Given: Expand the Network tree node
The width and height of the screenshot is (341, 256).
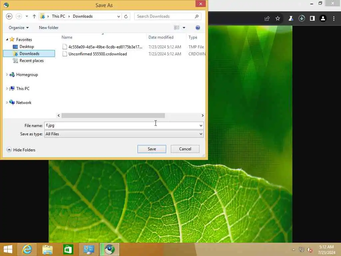Looking at the screenshot, I should [x=7, y=102].
